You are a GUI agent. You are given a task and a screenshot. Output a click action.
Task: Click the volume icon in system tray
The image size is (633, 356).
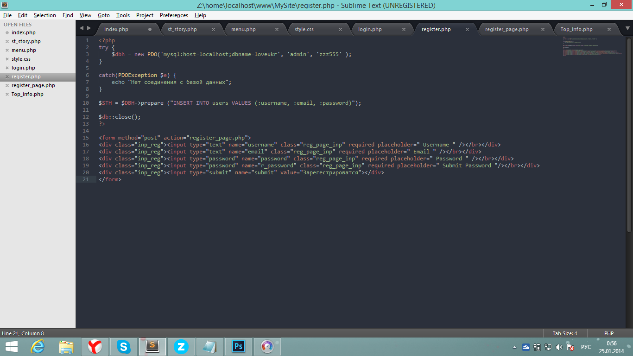click(559, 347)
